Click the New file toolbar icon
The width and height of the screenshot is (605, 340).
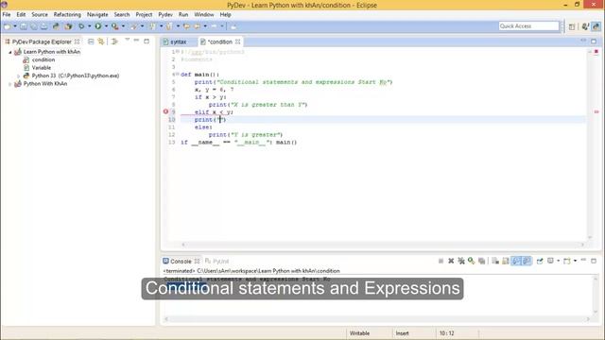pyautogui.click(x=8, y=26)
